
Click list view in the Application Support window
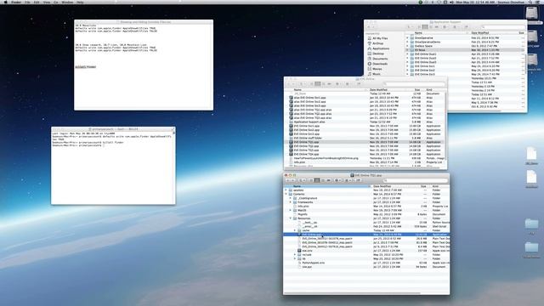(x=425, y=27)
